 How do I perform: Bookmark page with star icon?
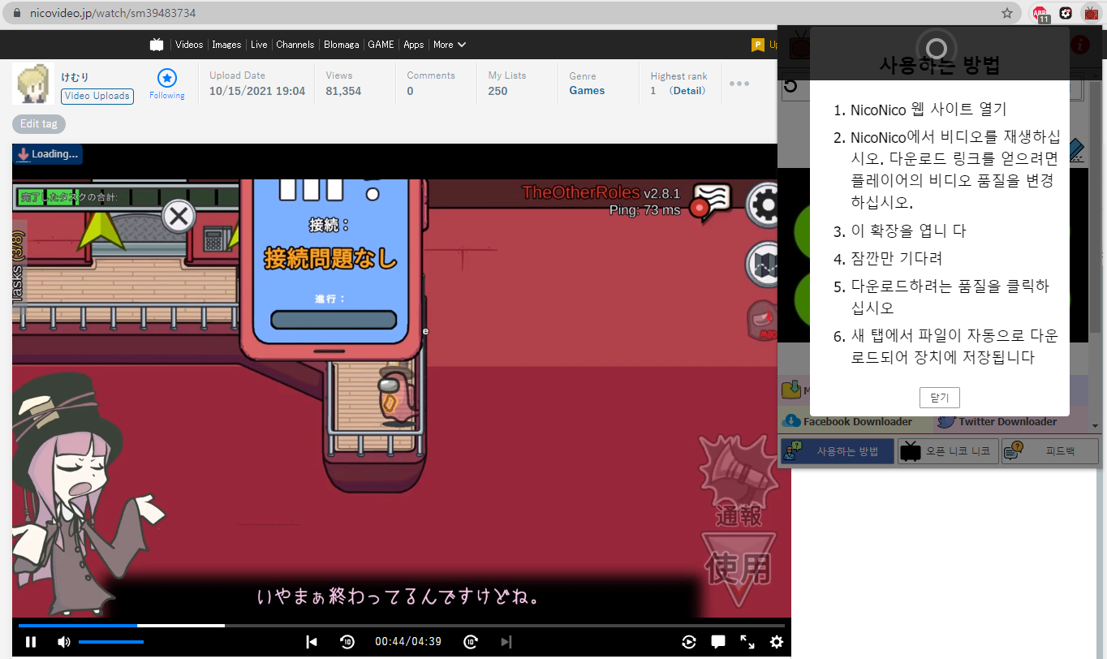(1007, 13)
